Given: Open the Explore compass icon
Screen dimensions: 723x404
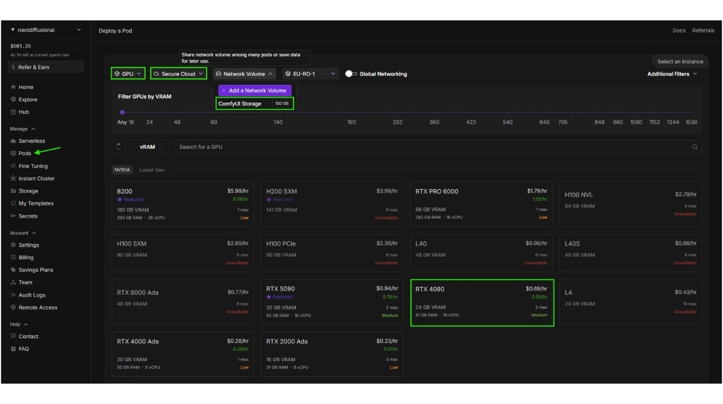Looking at the screenshot, I should (13, 99).
